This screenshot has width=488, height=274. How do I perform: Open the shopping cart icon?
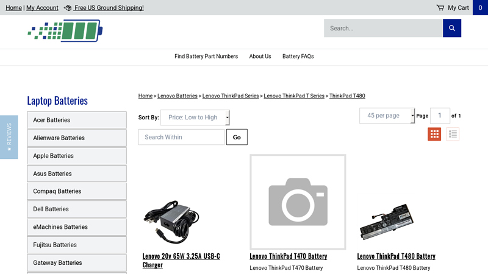click(440, 8)
